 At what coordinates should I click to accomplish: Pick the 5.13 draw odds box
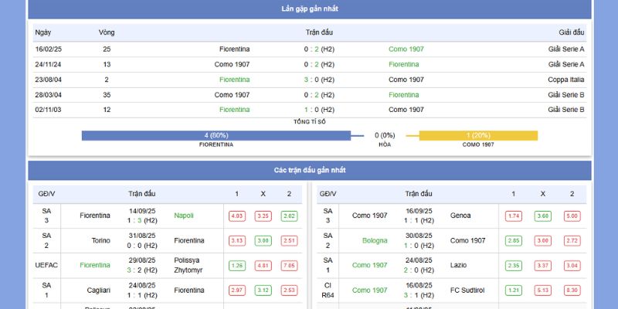point(542,290)
